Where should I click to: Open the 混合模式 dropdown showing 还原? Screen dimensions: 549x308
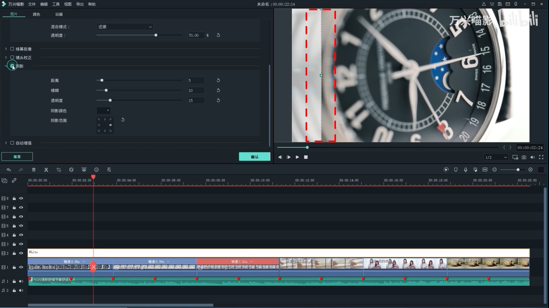point(125,27)
